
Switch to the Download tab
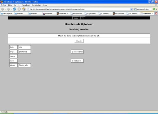click(x=49, y=14)
